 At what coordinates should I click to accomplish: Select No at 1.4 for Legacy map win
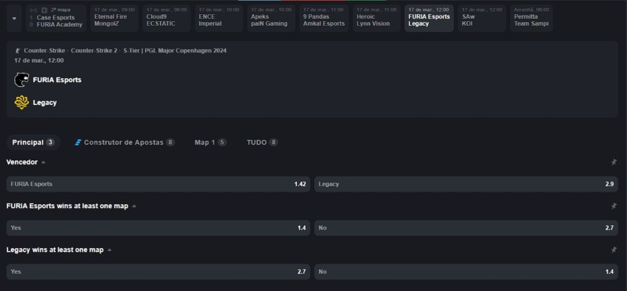pos(466,272)
